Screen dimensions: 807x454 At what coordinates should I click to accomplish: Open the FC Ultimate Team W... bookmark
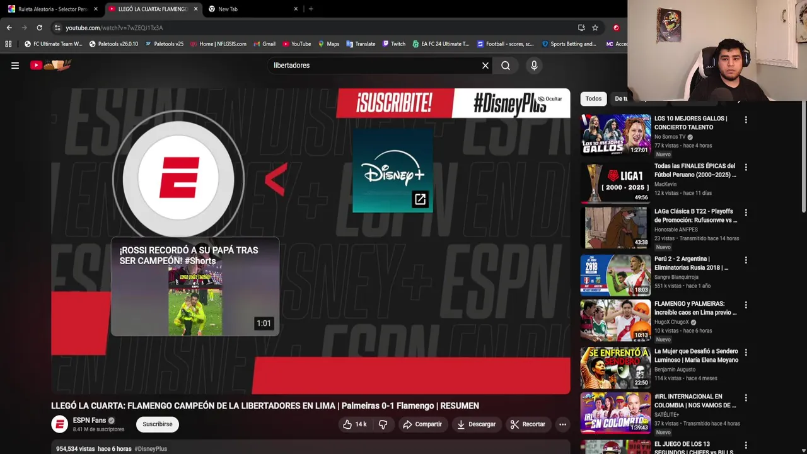click(x=53, y=44)
